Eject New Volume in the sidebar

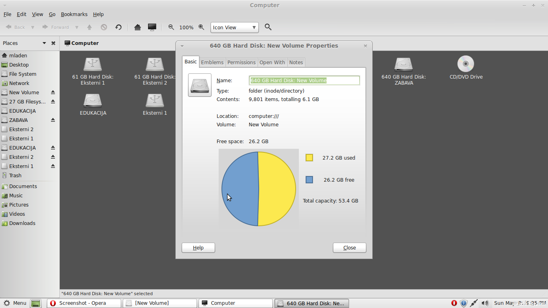pos(53,93)
